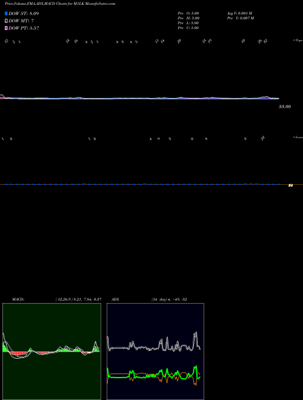303x400 pixels.
Task: Click the 'Pre O: 5.00' open value
Action: click(x=188, y=13)
